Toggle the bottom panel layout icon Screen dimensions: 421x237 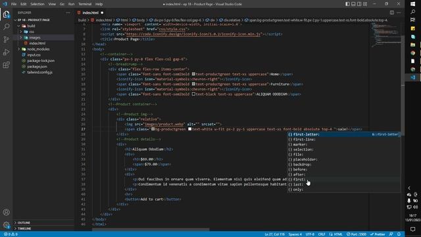(353, 4)
